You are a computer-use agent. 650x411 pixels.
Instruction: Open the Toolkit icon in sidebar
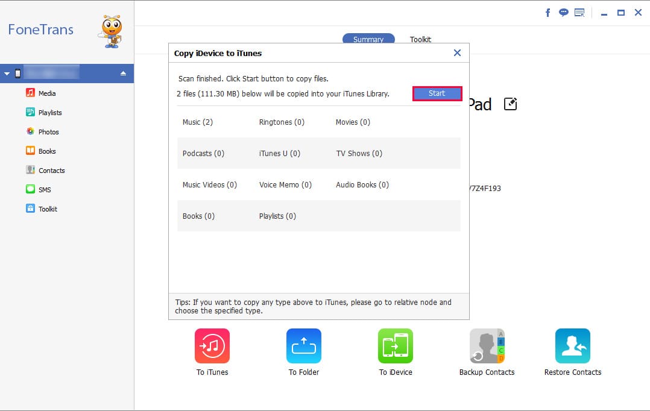click(x=30, y=209)
